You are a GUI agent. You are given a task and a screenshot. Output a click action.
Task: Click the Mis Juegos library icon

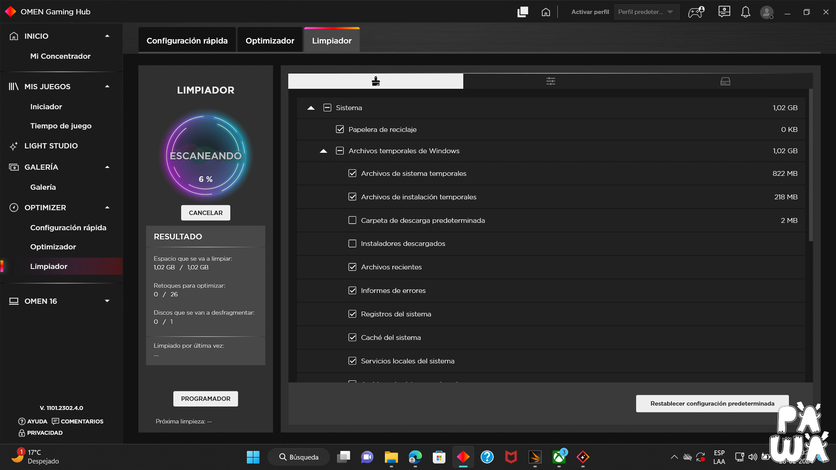point(14,87)
